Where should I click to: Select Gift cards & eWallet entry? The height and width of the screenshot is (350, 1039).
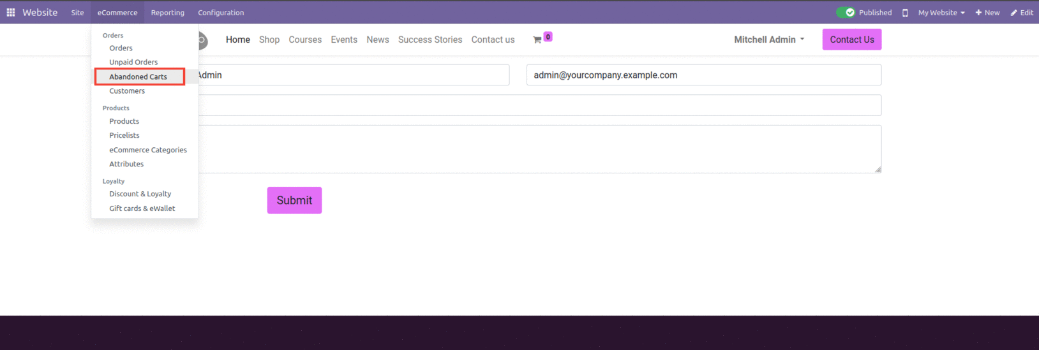[x=142, y=208]
